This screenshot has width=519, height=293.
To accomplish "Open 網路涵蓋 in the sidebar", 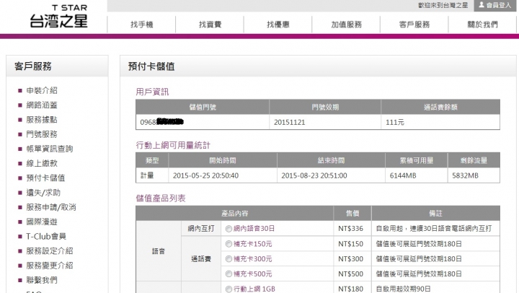I will (42, 105).
